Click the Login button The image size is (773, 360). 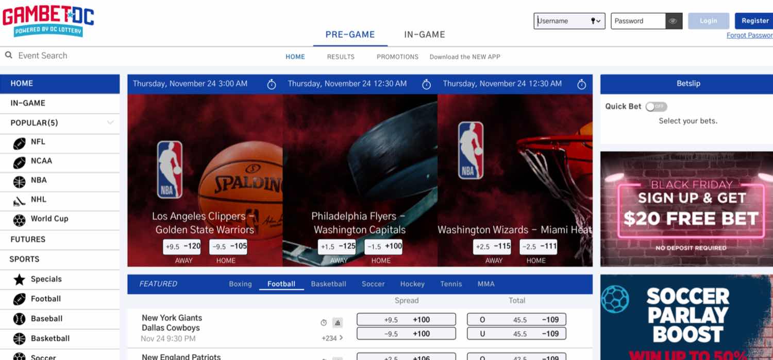(709, 21)
